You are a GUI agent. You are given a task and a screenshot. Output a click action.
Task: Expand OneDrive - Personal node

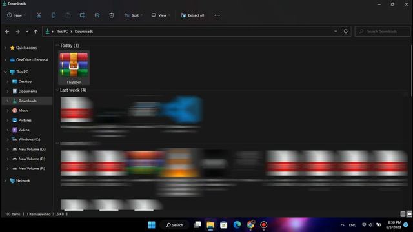pos(5,60)
